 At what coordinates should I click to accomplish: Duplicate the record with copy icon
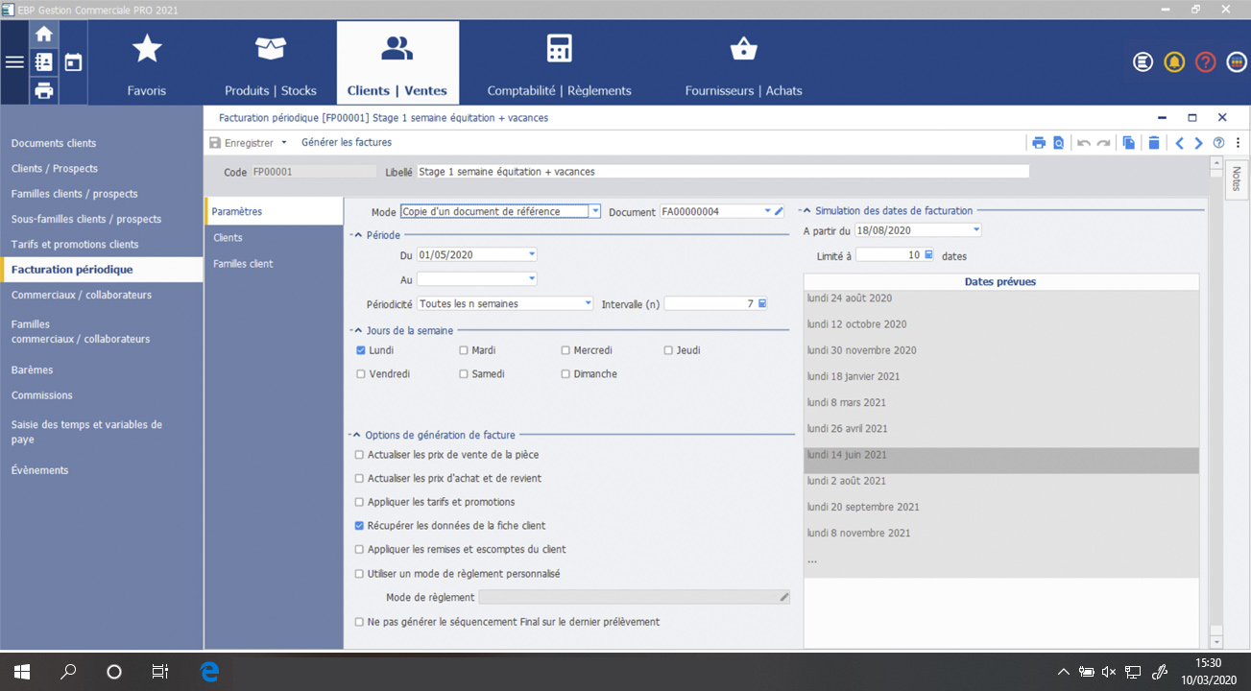pyautogui.click(x=1129, y=143)
